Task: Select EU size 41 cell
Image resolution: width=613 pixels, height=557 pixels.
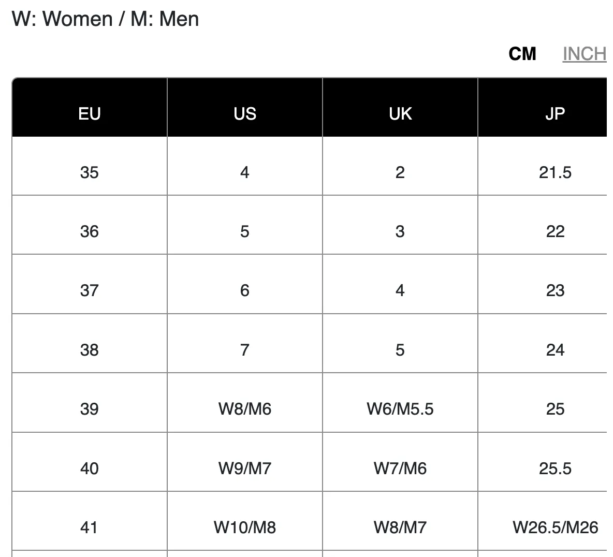Action: pyautogui.click(x=90, y=521)
